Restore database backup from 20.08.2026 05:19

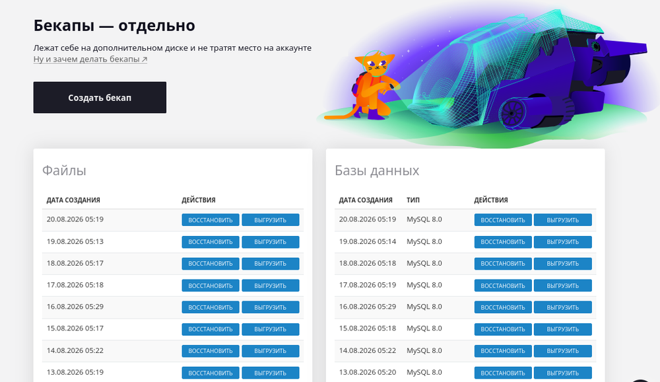click(x=503, y=219)
